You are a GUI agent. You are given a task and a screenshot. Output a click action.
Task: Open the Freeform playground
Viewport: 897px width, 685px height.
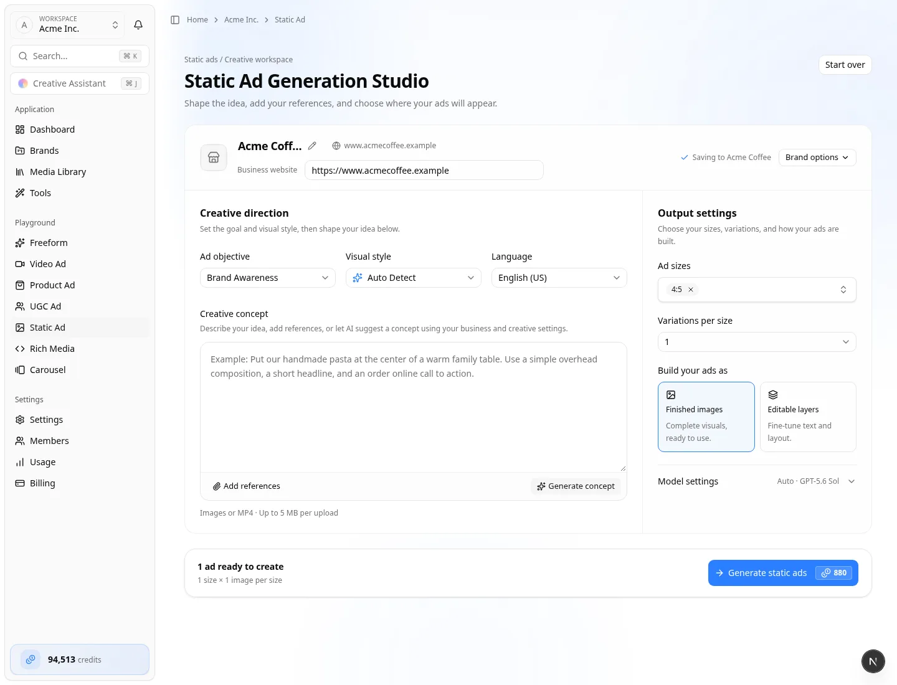tap(80, 243)
